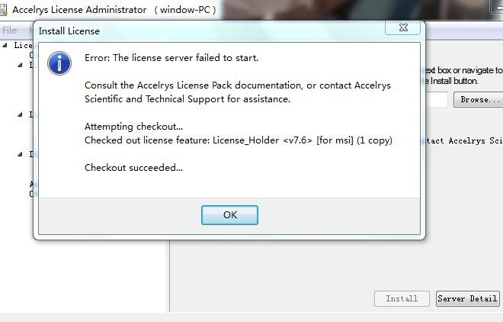503x322 pixels.
Task: Click the grayed-out Install button
Action: pyautogui.click(x=402, y=298)
